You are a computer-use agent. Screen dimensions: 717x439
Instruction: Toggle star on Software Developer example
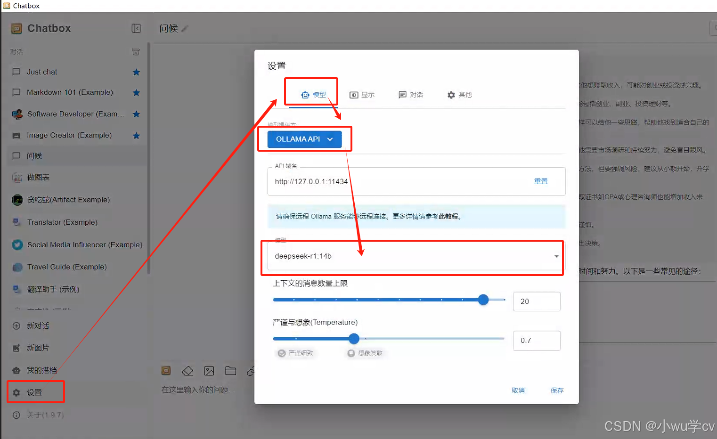[136, 114]
